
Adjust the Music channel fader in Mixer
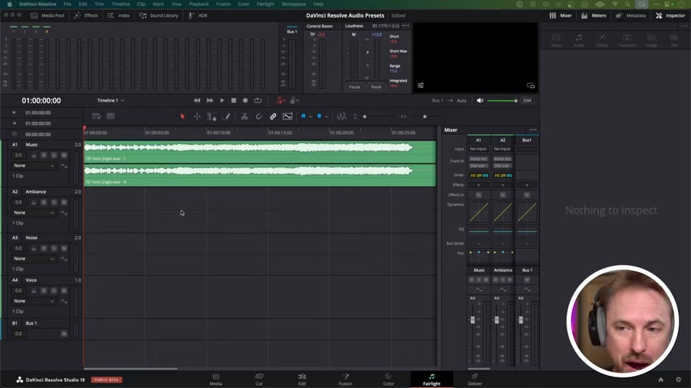click(x=473, y=320)
